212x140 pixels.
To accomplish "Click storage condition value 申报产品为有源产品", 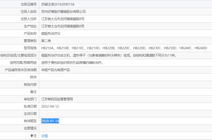I will coord(55,70).
